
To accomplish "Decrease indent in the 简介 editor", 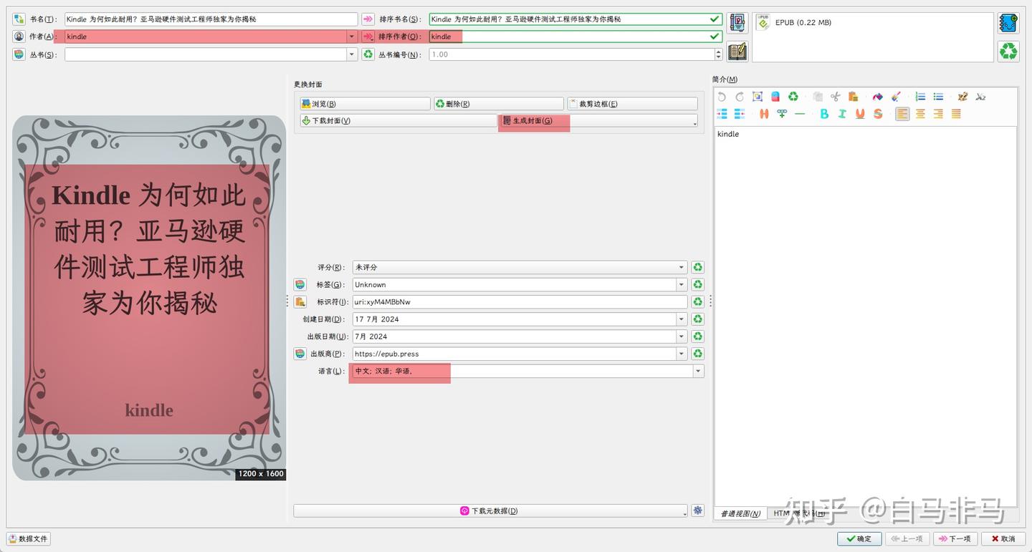I will coord(740,114).
